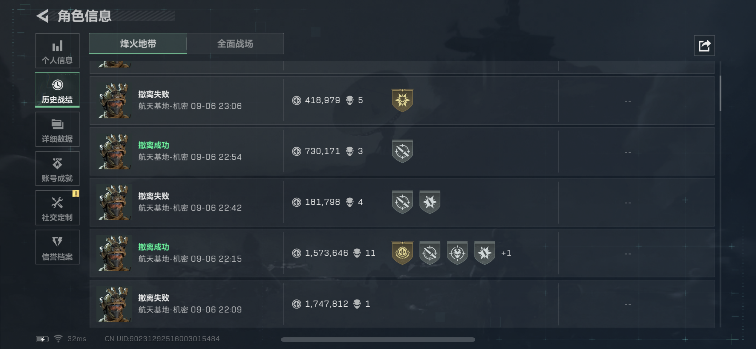
Task: Select the crosshair badge on the 22:42 match
Action: pyautogui.click(x=402, y=202)
